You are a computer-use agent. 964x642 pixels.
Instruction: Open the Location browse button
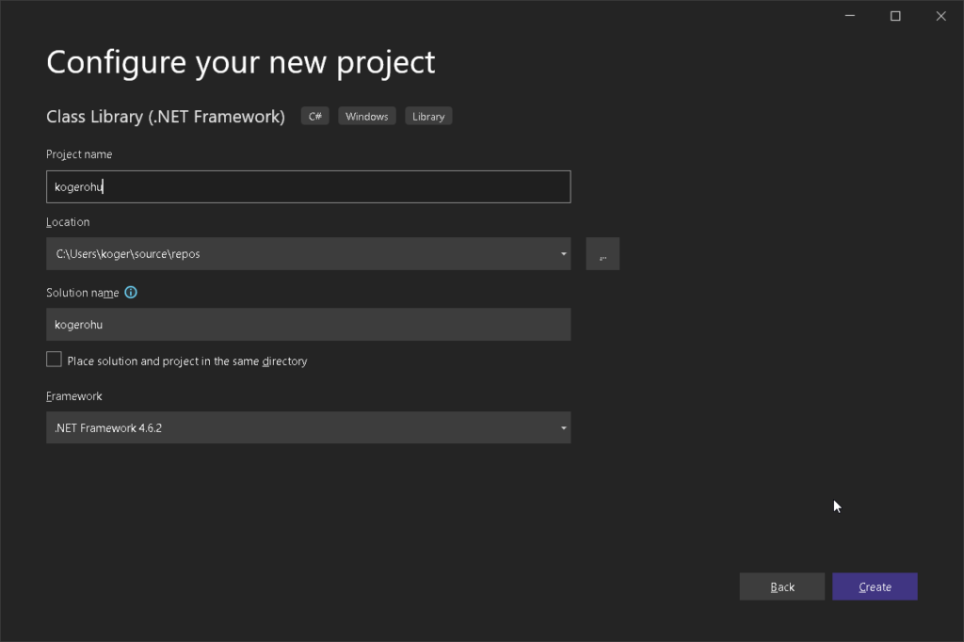(602, 253)
